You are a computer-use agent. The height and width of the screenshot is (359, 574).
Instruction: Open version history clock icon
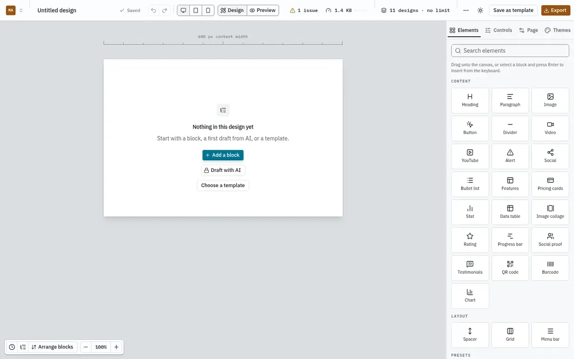(x=12, y=347)
